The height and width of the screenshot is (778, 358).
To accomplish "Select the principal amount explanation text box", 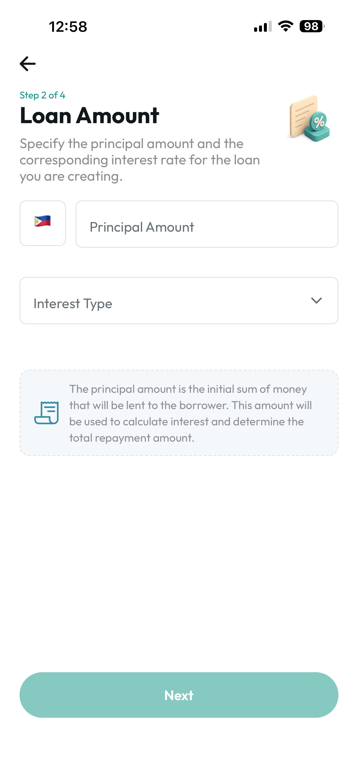I will pyautogui.click(x=179, y=414).
